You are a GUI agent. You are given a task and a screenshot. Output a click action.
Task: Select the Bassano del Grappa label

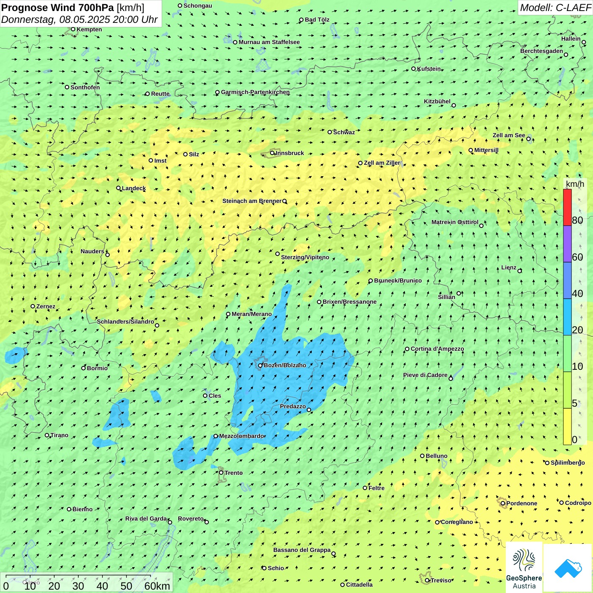pos(302,550)
